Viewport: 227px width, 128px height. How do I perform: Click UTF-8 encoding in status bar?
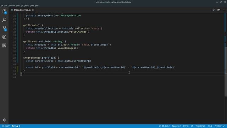(x=186, y=126)
